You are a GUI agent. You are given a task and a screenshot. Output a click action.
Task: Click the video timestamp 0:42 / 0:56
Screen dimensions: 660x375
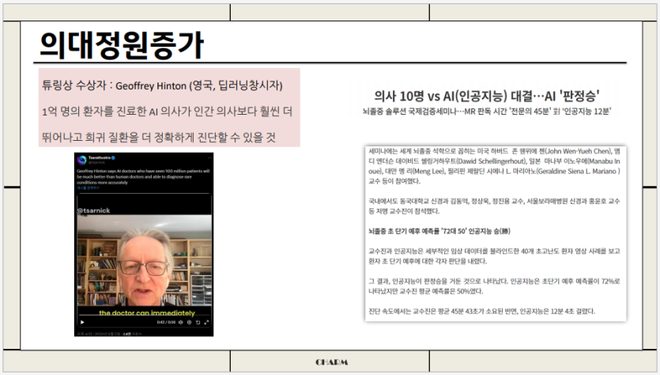(x=166, y=322)
